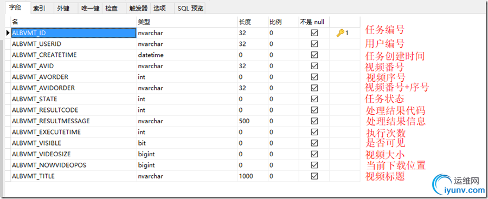
Task: Click the bit type of ALBVMT_VISIBLE
Action: [x=142, y=143]
